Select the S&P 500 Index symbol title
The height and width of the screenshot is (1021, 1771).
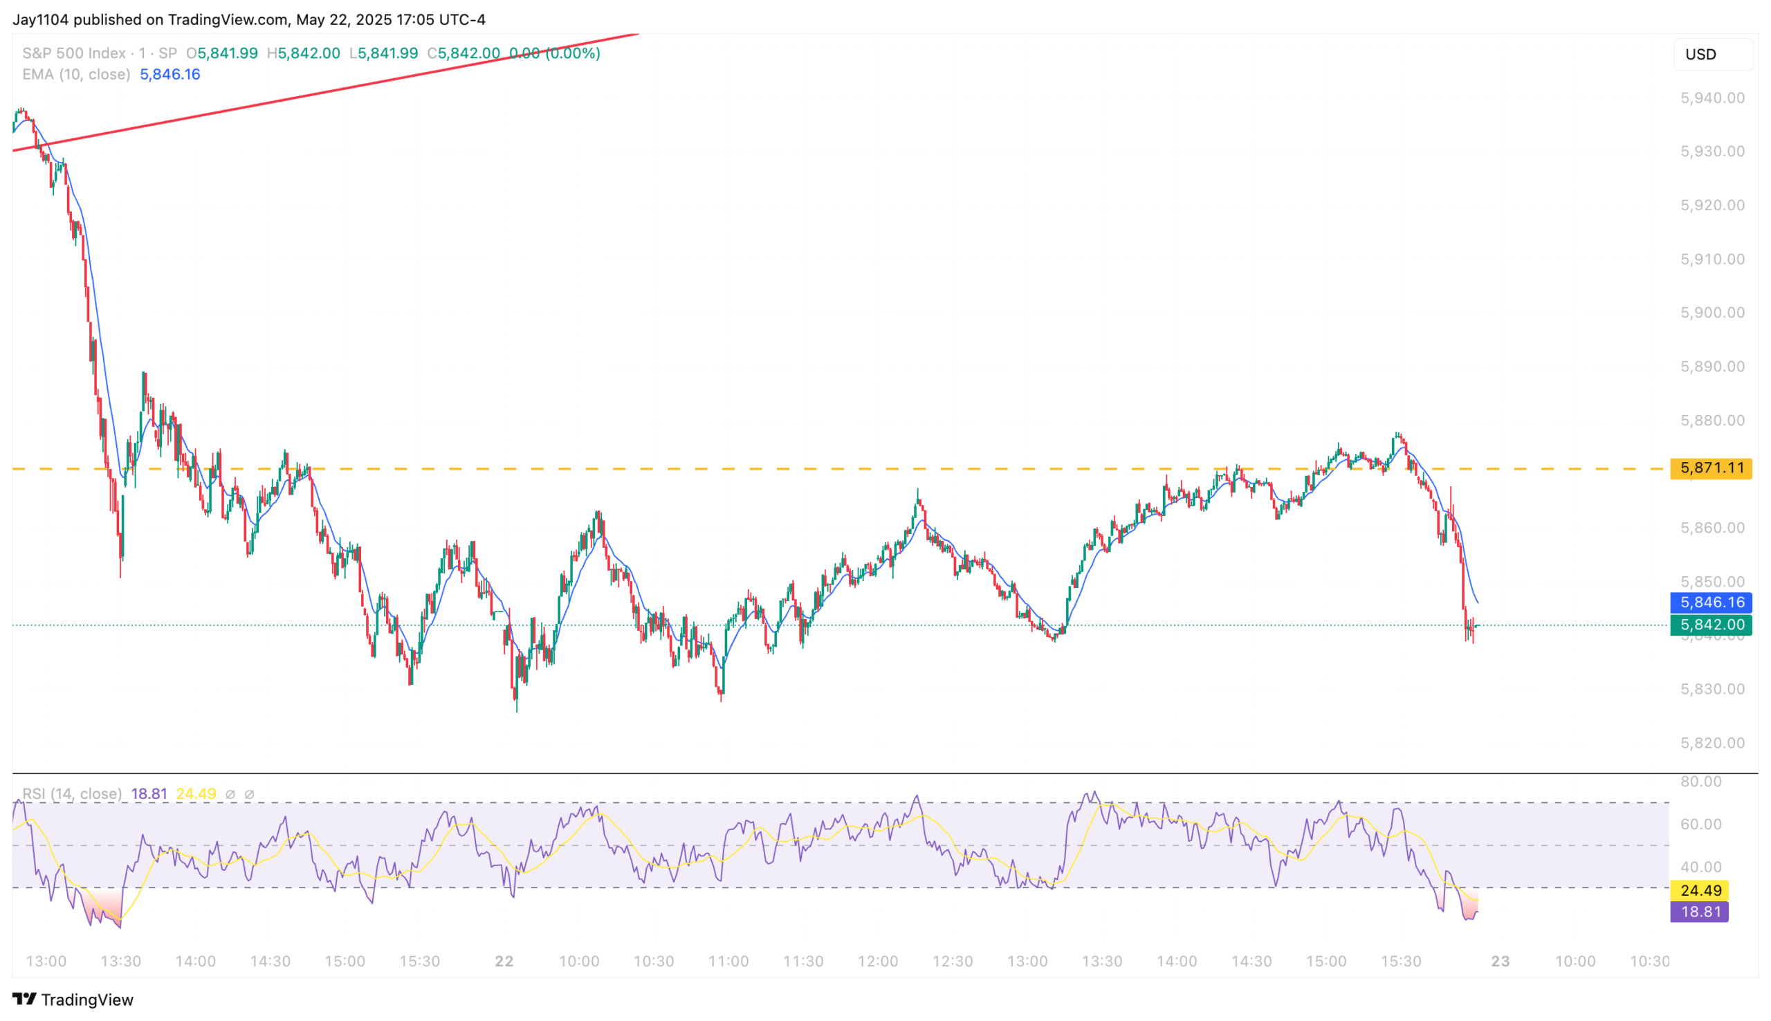pos(73,53)
